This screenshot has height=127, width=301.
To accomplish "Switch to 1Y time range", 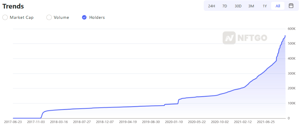I will (x=265, y=6).
